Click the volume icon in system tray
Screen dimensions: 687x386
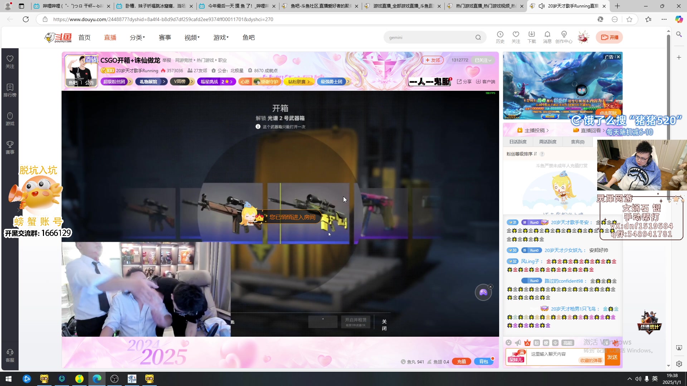click(x=638, y=379)
